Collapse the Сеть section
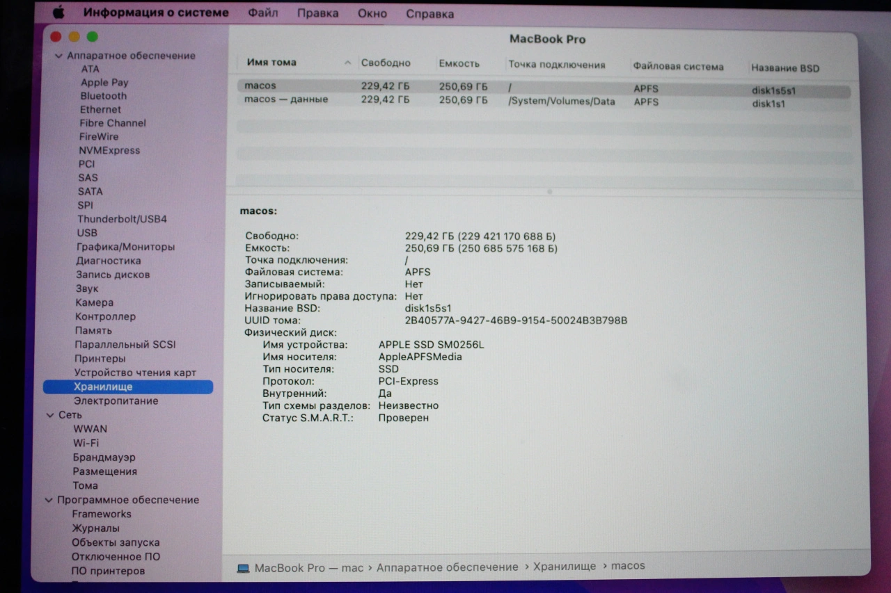Screen dimensions: 891x593 click(49, 415)
